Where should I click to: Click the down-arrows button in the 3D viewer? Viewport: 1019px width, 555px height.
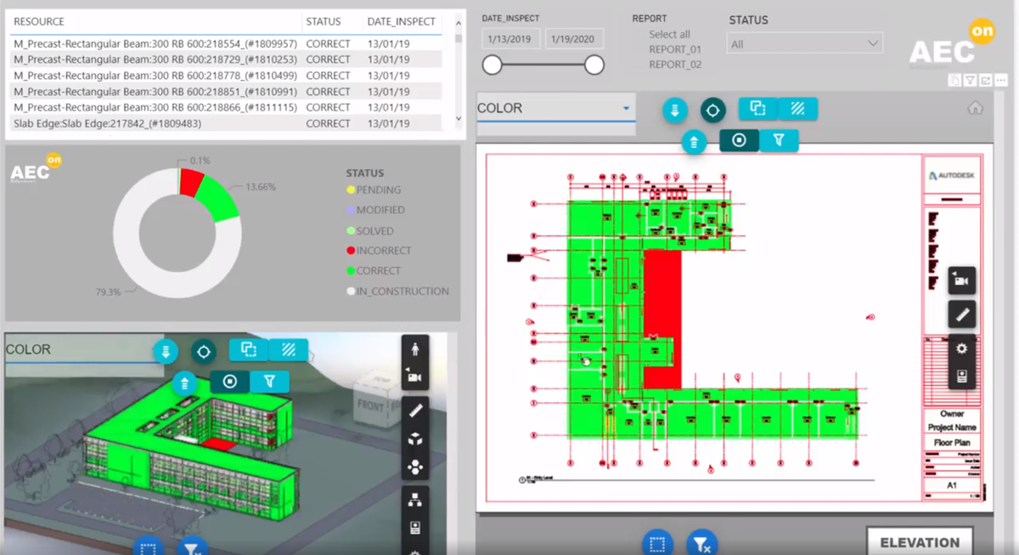click(x=165, y=350)
